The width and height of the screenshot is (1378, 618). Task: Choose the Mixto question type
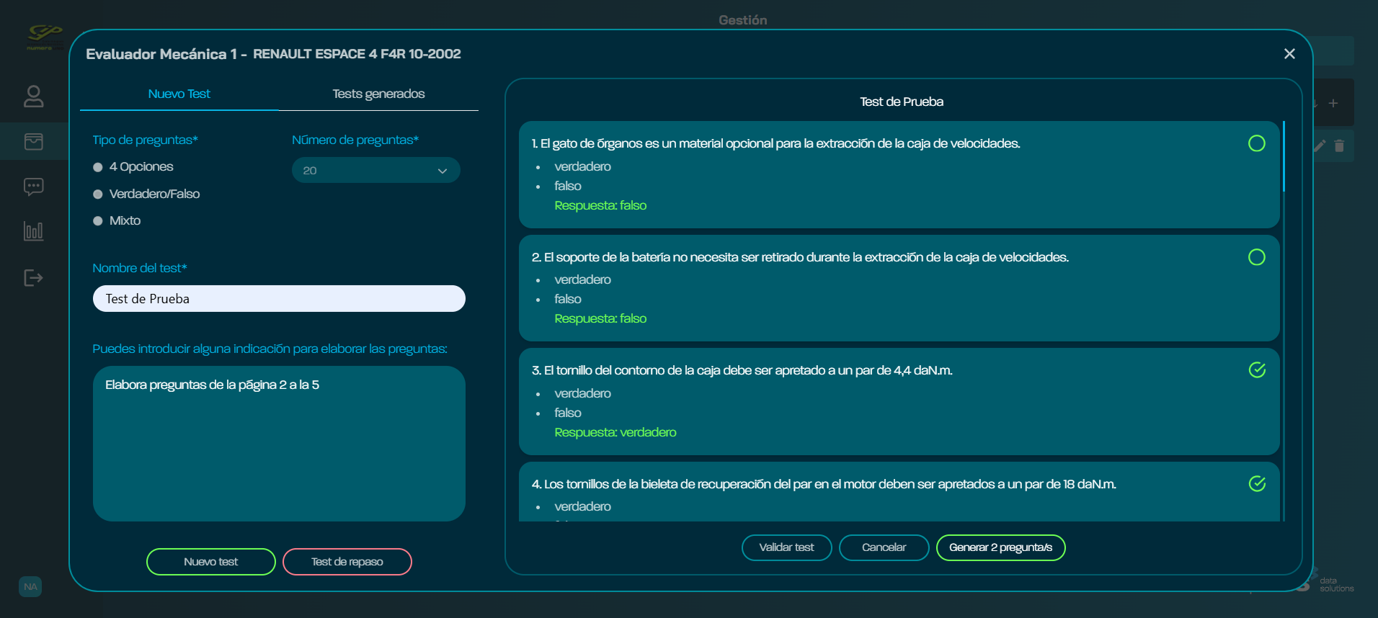(98, 221)
